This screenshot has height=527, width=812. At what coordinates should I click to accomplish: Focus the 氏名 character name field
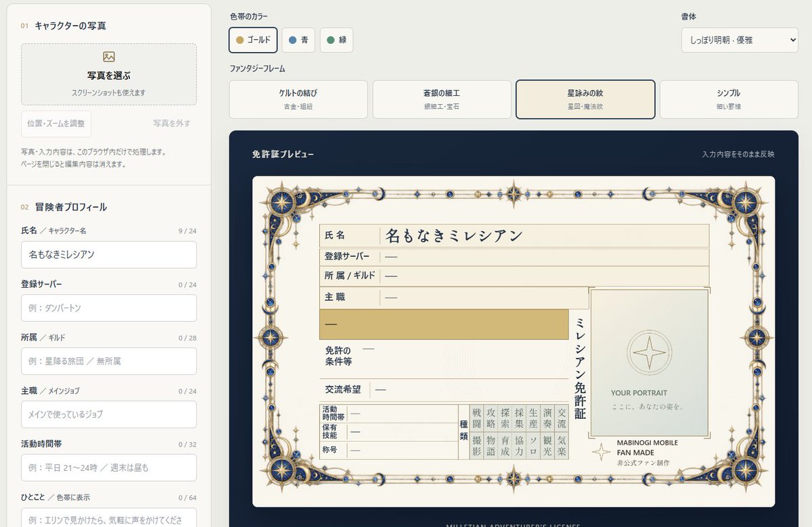click(x=109, y=255)
